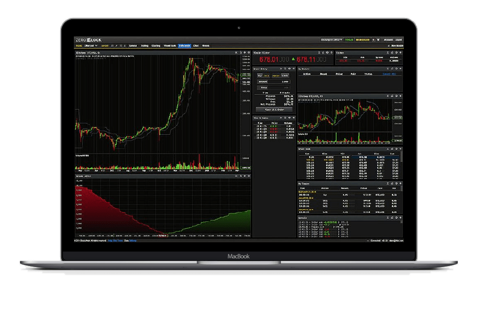
Task: Click the Amount input field
Action: click(x=274, y=82)
